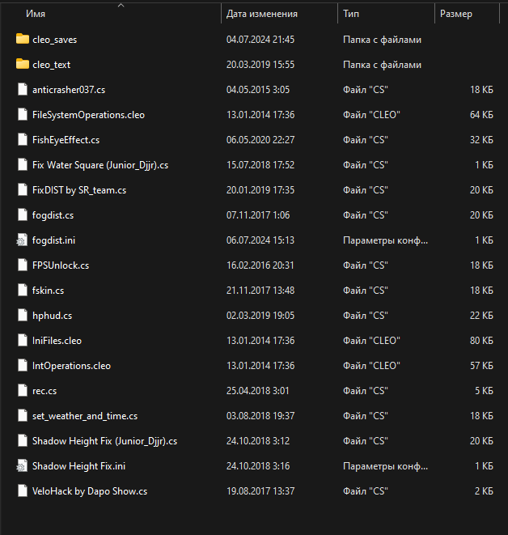Click the IniFiles.cleo file icon
The image size is (508, 535).
23,340
